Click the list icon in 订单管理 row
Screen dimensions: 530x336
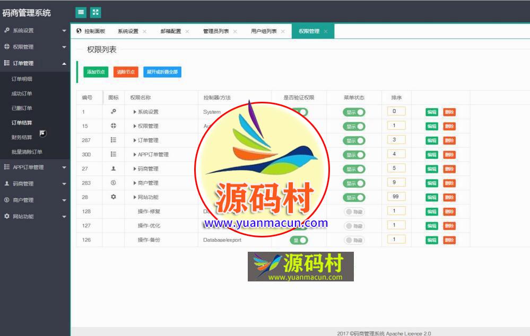[x=113, y=140]
